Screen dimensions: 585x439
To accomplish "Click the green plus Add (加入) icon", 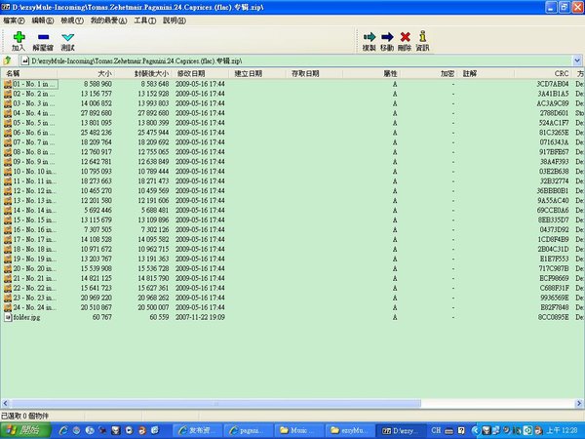I will pyautogui.click(x=19, y=37).
